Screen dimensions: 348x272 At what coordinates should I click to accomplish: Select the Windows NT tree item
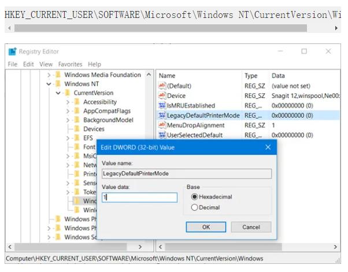82,84
